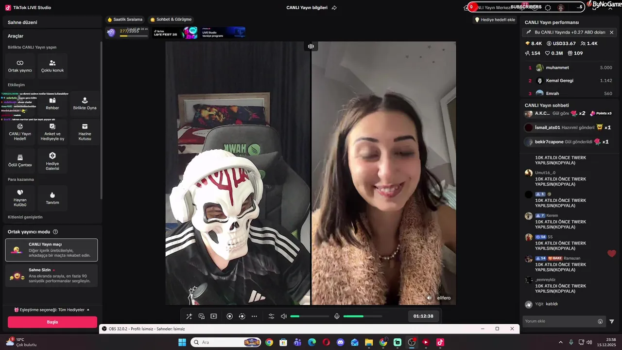The width and height of the screenshot is (622, 350).
Task: Open the Hediye Galerisi gift gallery
Action: point(52,161)
